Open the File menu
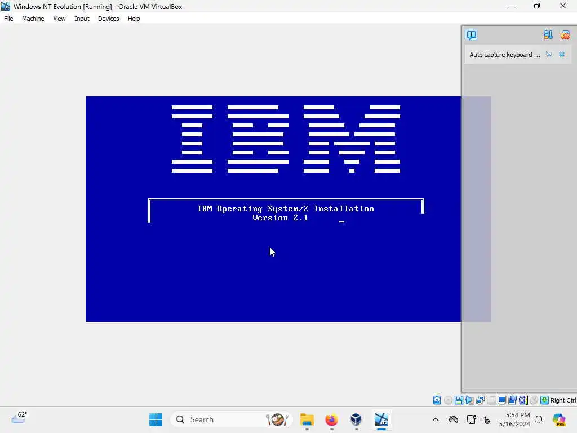Screen dimensions: 577x433 8,19
